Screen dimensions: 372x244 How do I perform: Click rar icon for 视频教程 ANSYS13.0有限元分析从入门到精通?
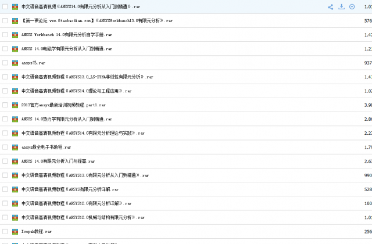[15, 175]
